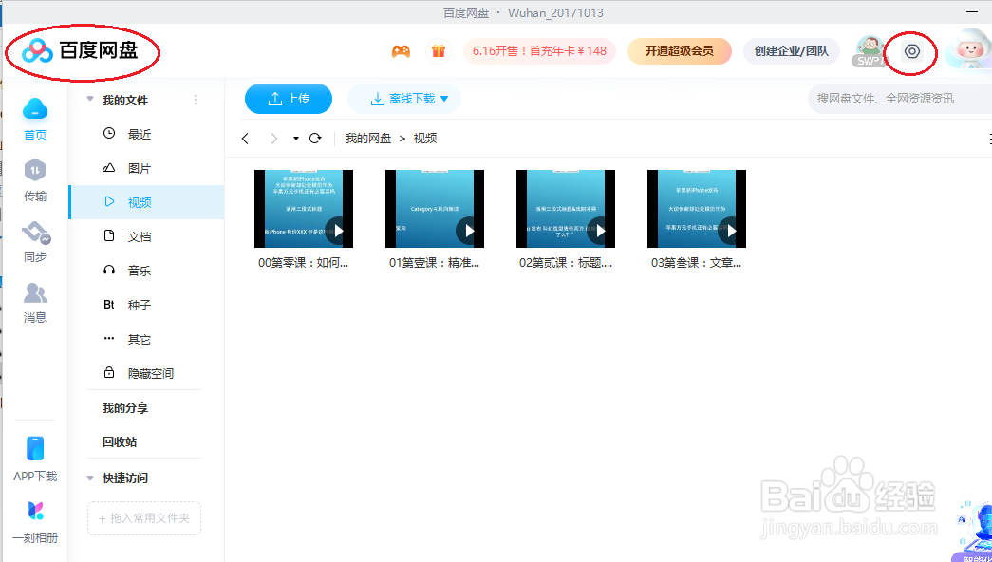Click the file name 03第叁课：文章...
The width and height of the screenshot is (992, 562).
pos(697,263)
